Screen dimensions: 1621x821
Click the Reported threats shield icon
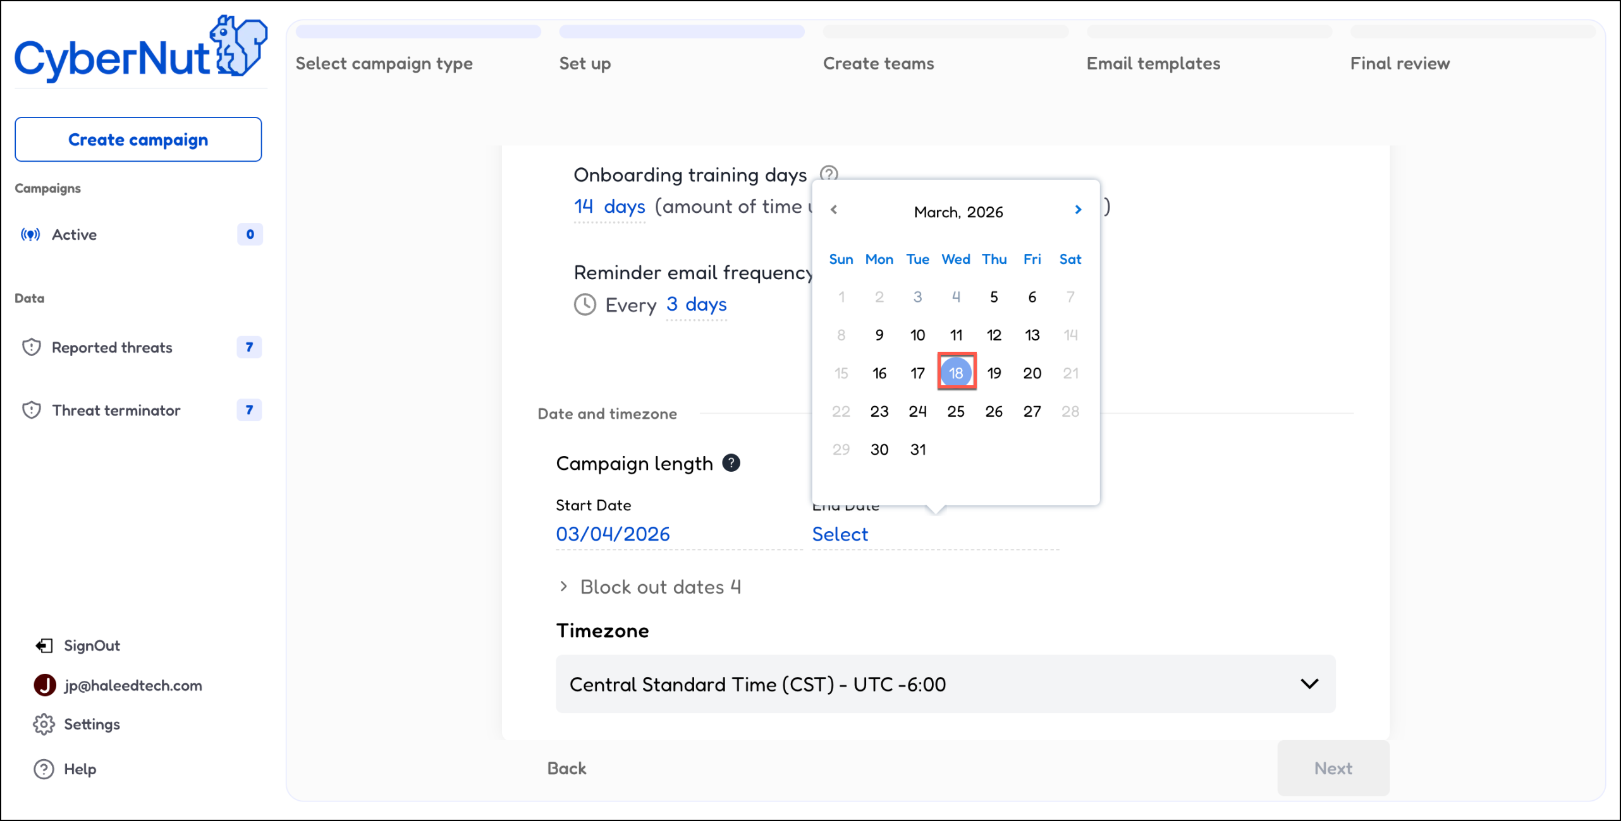point(32,347)
